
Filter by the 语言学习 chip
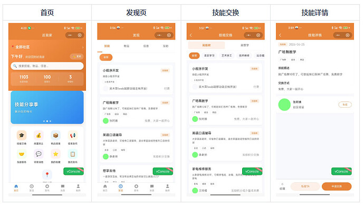point(209,55)
